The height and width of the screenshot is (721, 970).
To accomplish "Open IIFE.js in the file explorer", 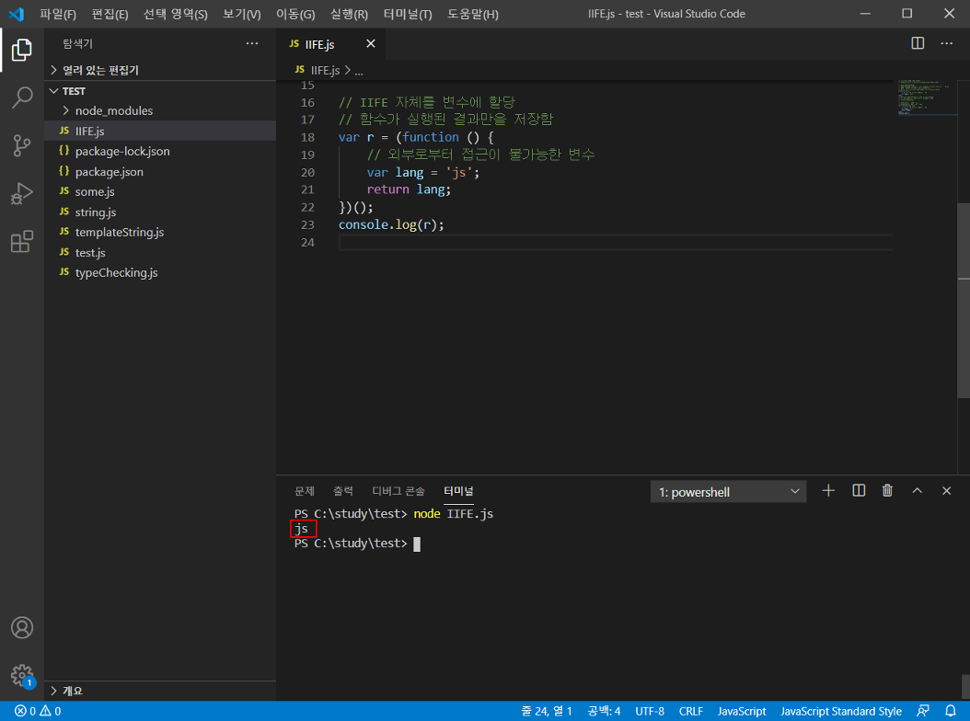I will tap(160, 132).
